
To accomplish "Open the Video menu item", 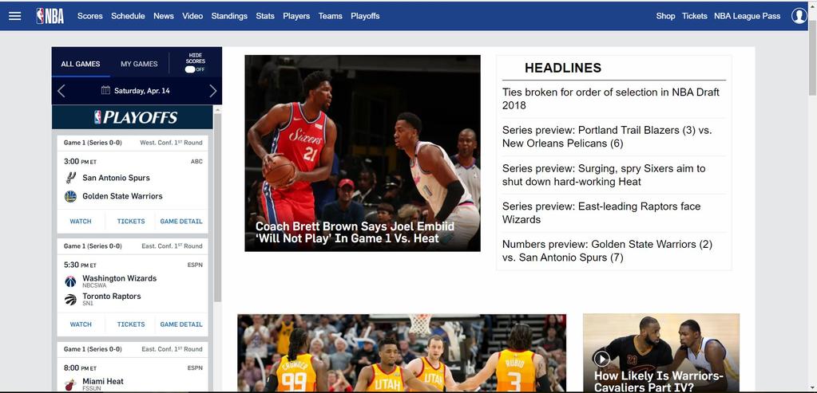I will click(x=192, y=16).
